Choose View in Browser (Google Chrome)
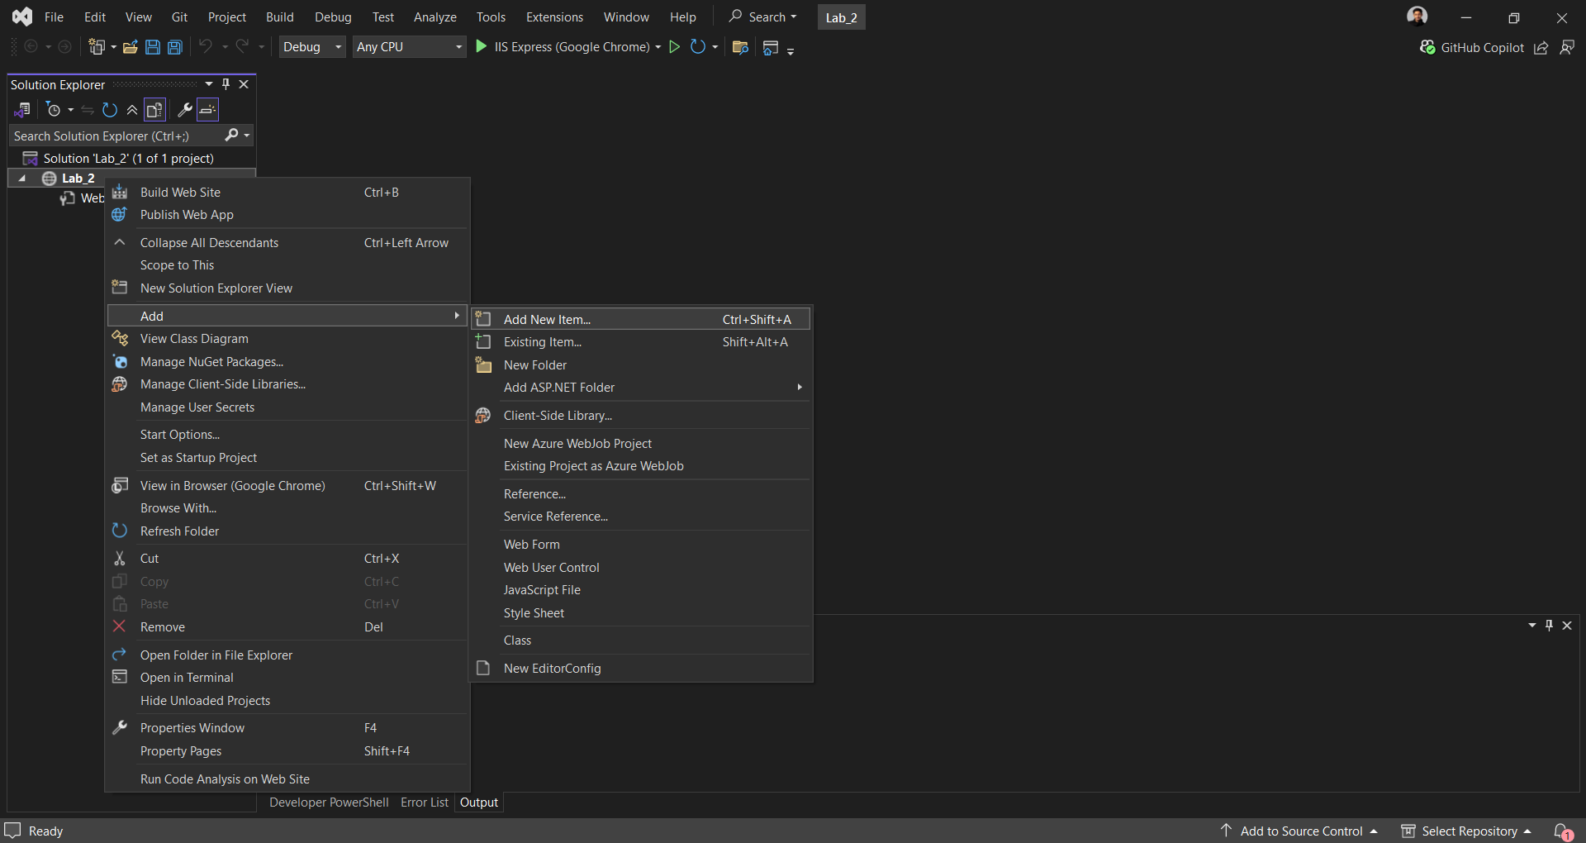 coord(287,486)
